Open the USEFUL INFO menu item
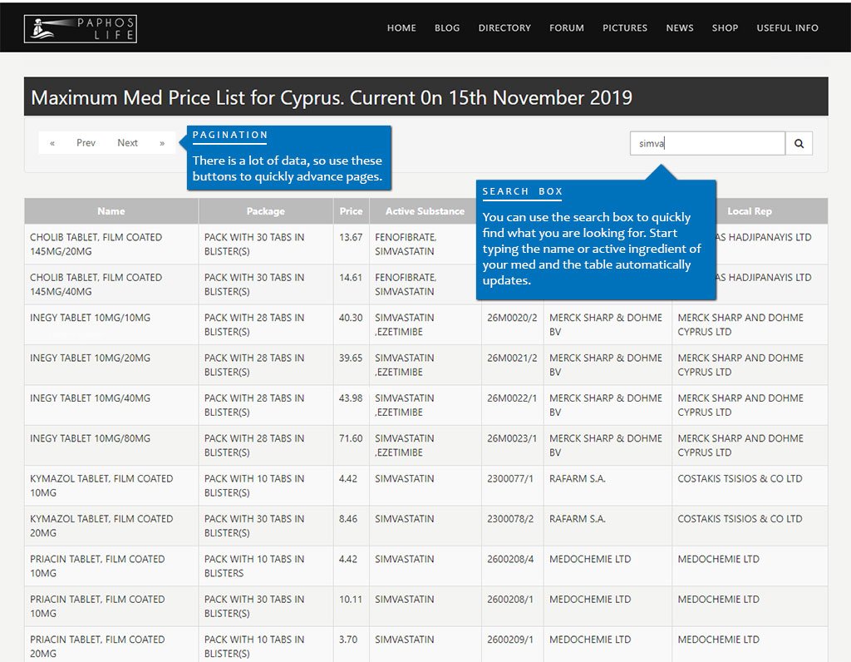 click(x=788, y=27)
